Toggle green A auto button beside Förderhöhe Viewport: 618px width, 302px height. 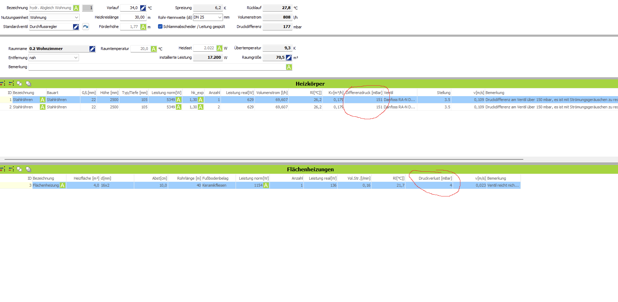[x=143, y=27]
